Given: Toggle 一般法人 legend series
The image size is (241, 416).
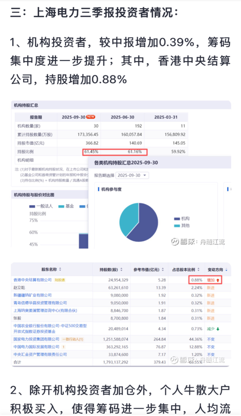Looking at the screenshot, I should 42,206.
